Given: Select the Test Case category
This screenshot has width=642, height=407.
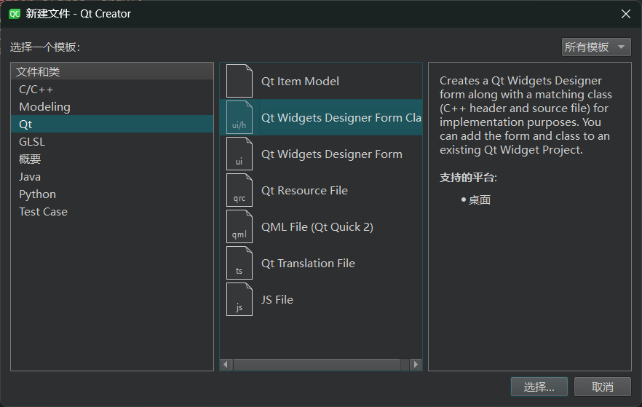Looking at the screenshot, I should (43, 211).
